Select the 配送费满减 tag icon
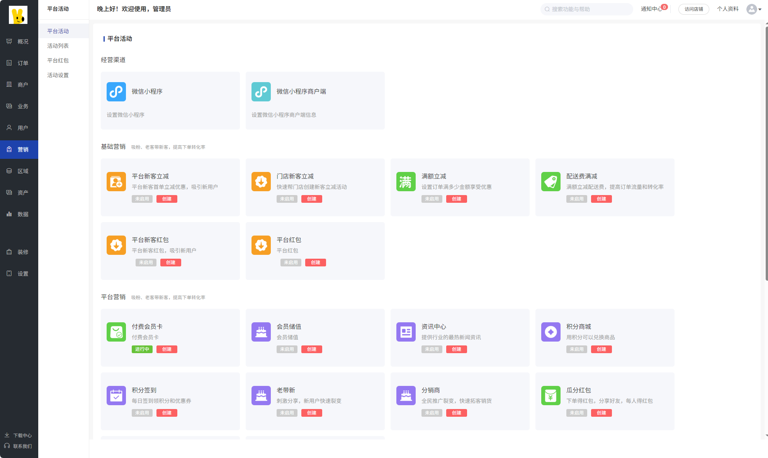 (x=551, y=182)
